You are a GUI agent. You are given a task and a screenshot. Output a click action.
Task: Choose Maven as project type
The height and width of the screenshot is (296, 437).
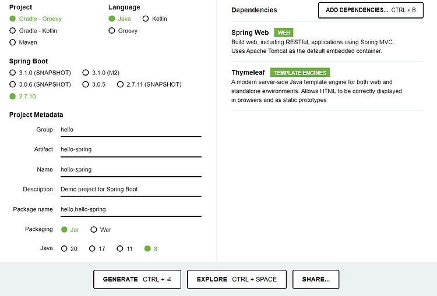[x=13, y=42]
